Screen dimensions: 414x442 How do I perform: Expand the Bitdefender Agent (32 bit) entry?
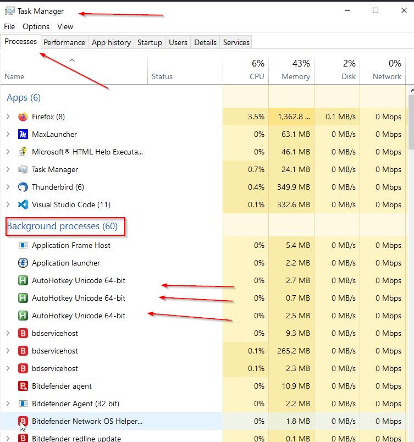click(8, 404)
